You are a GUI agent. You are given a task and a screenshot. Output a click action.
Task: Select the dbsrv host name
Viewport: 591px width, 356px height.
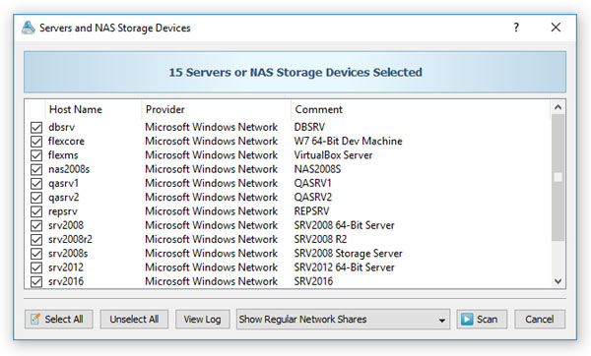pos(61,127)
